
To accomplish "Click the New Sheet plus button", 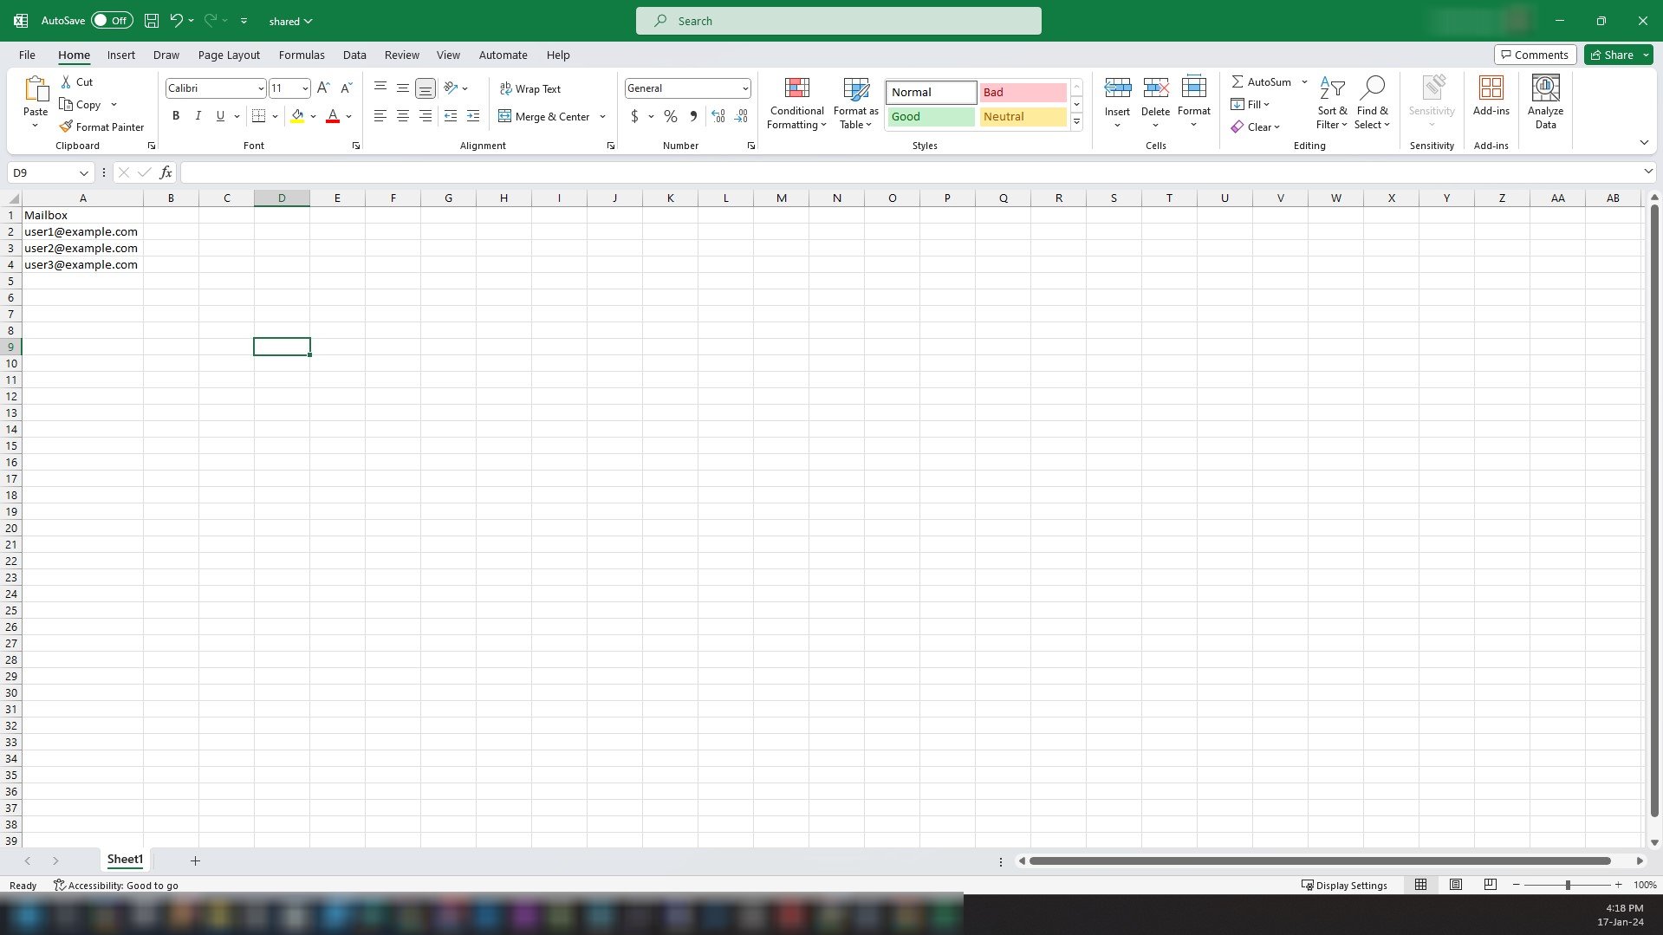I will pos(195,860).
